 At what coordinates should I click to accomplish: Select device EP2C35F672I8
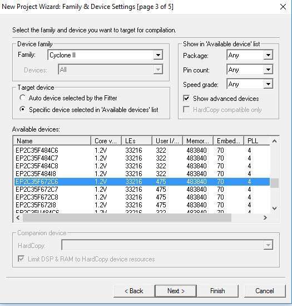click(x=142, y=205)
